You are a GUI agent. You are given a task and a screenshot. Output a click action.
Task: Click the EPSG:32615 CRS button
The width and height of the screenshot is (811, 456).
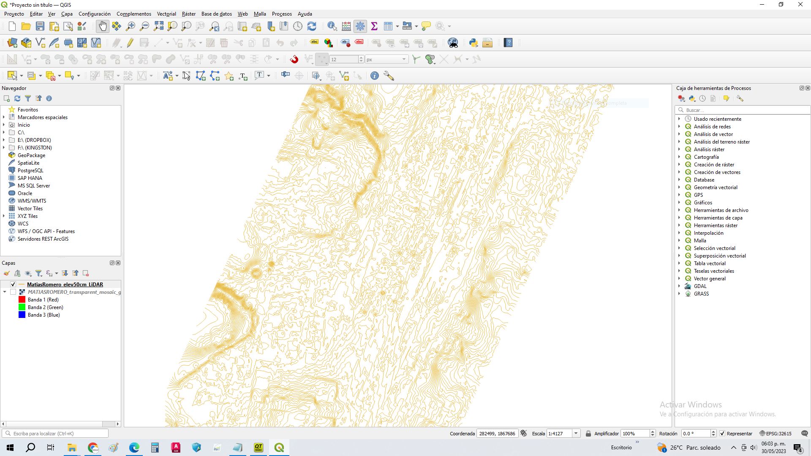[x=776, y=434]
